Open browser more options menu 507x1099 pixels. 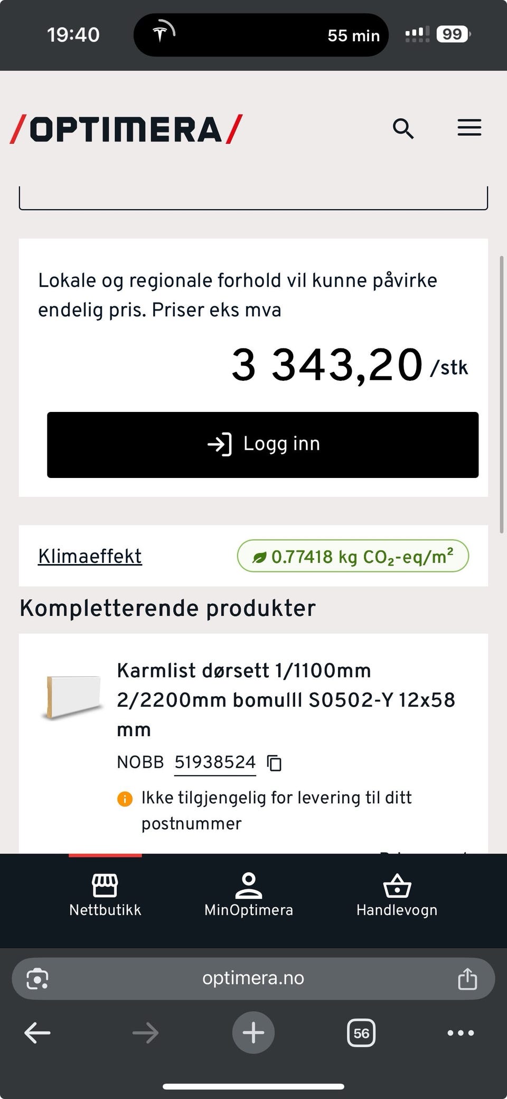(x=461, y=1033)
